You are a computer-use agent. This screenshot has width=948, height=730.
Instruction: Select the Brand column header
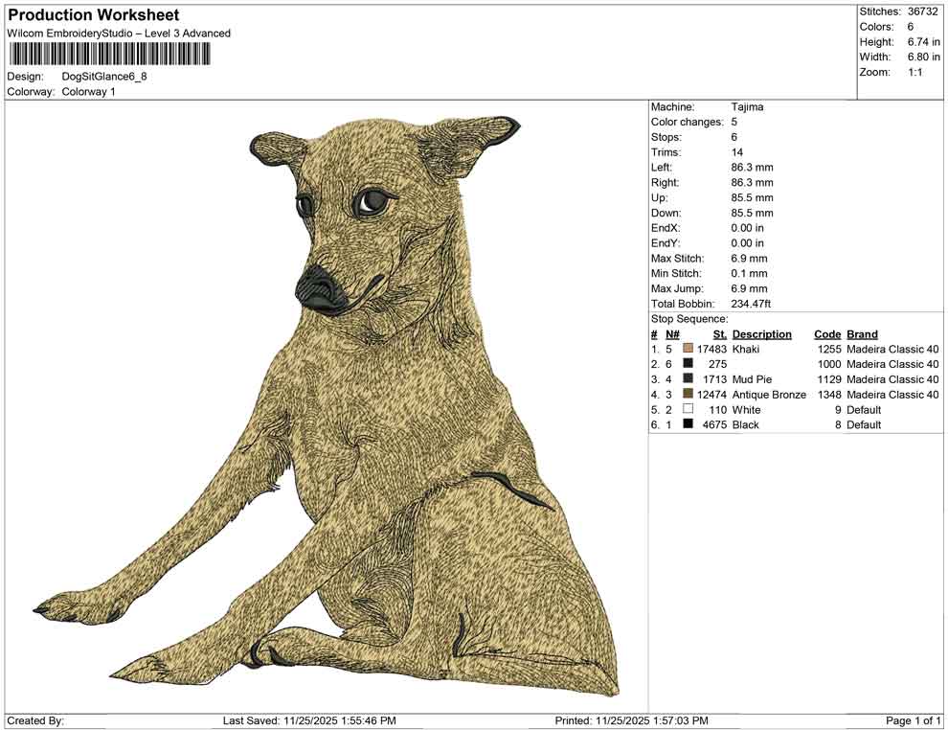[862, 334]
